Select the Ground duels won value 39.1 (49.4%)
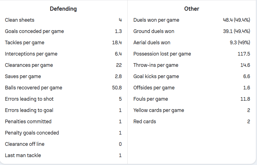The image size is (257, 165). click(x=236, y=31)
